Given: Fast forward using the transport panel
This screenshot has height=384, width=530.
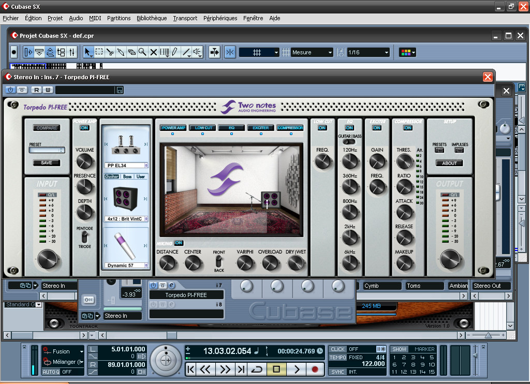Looking at the screenshot, I should (225, 369).
